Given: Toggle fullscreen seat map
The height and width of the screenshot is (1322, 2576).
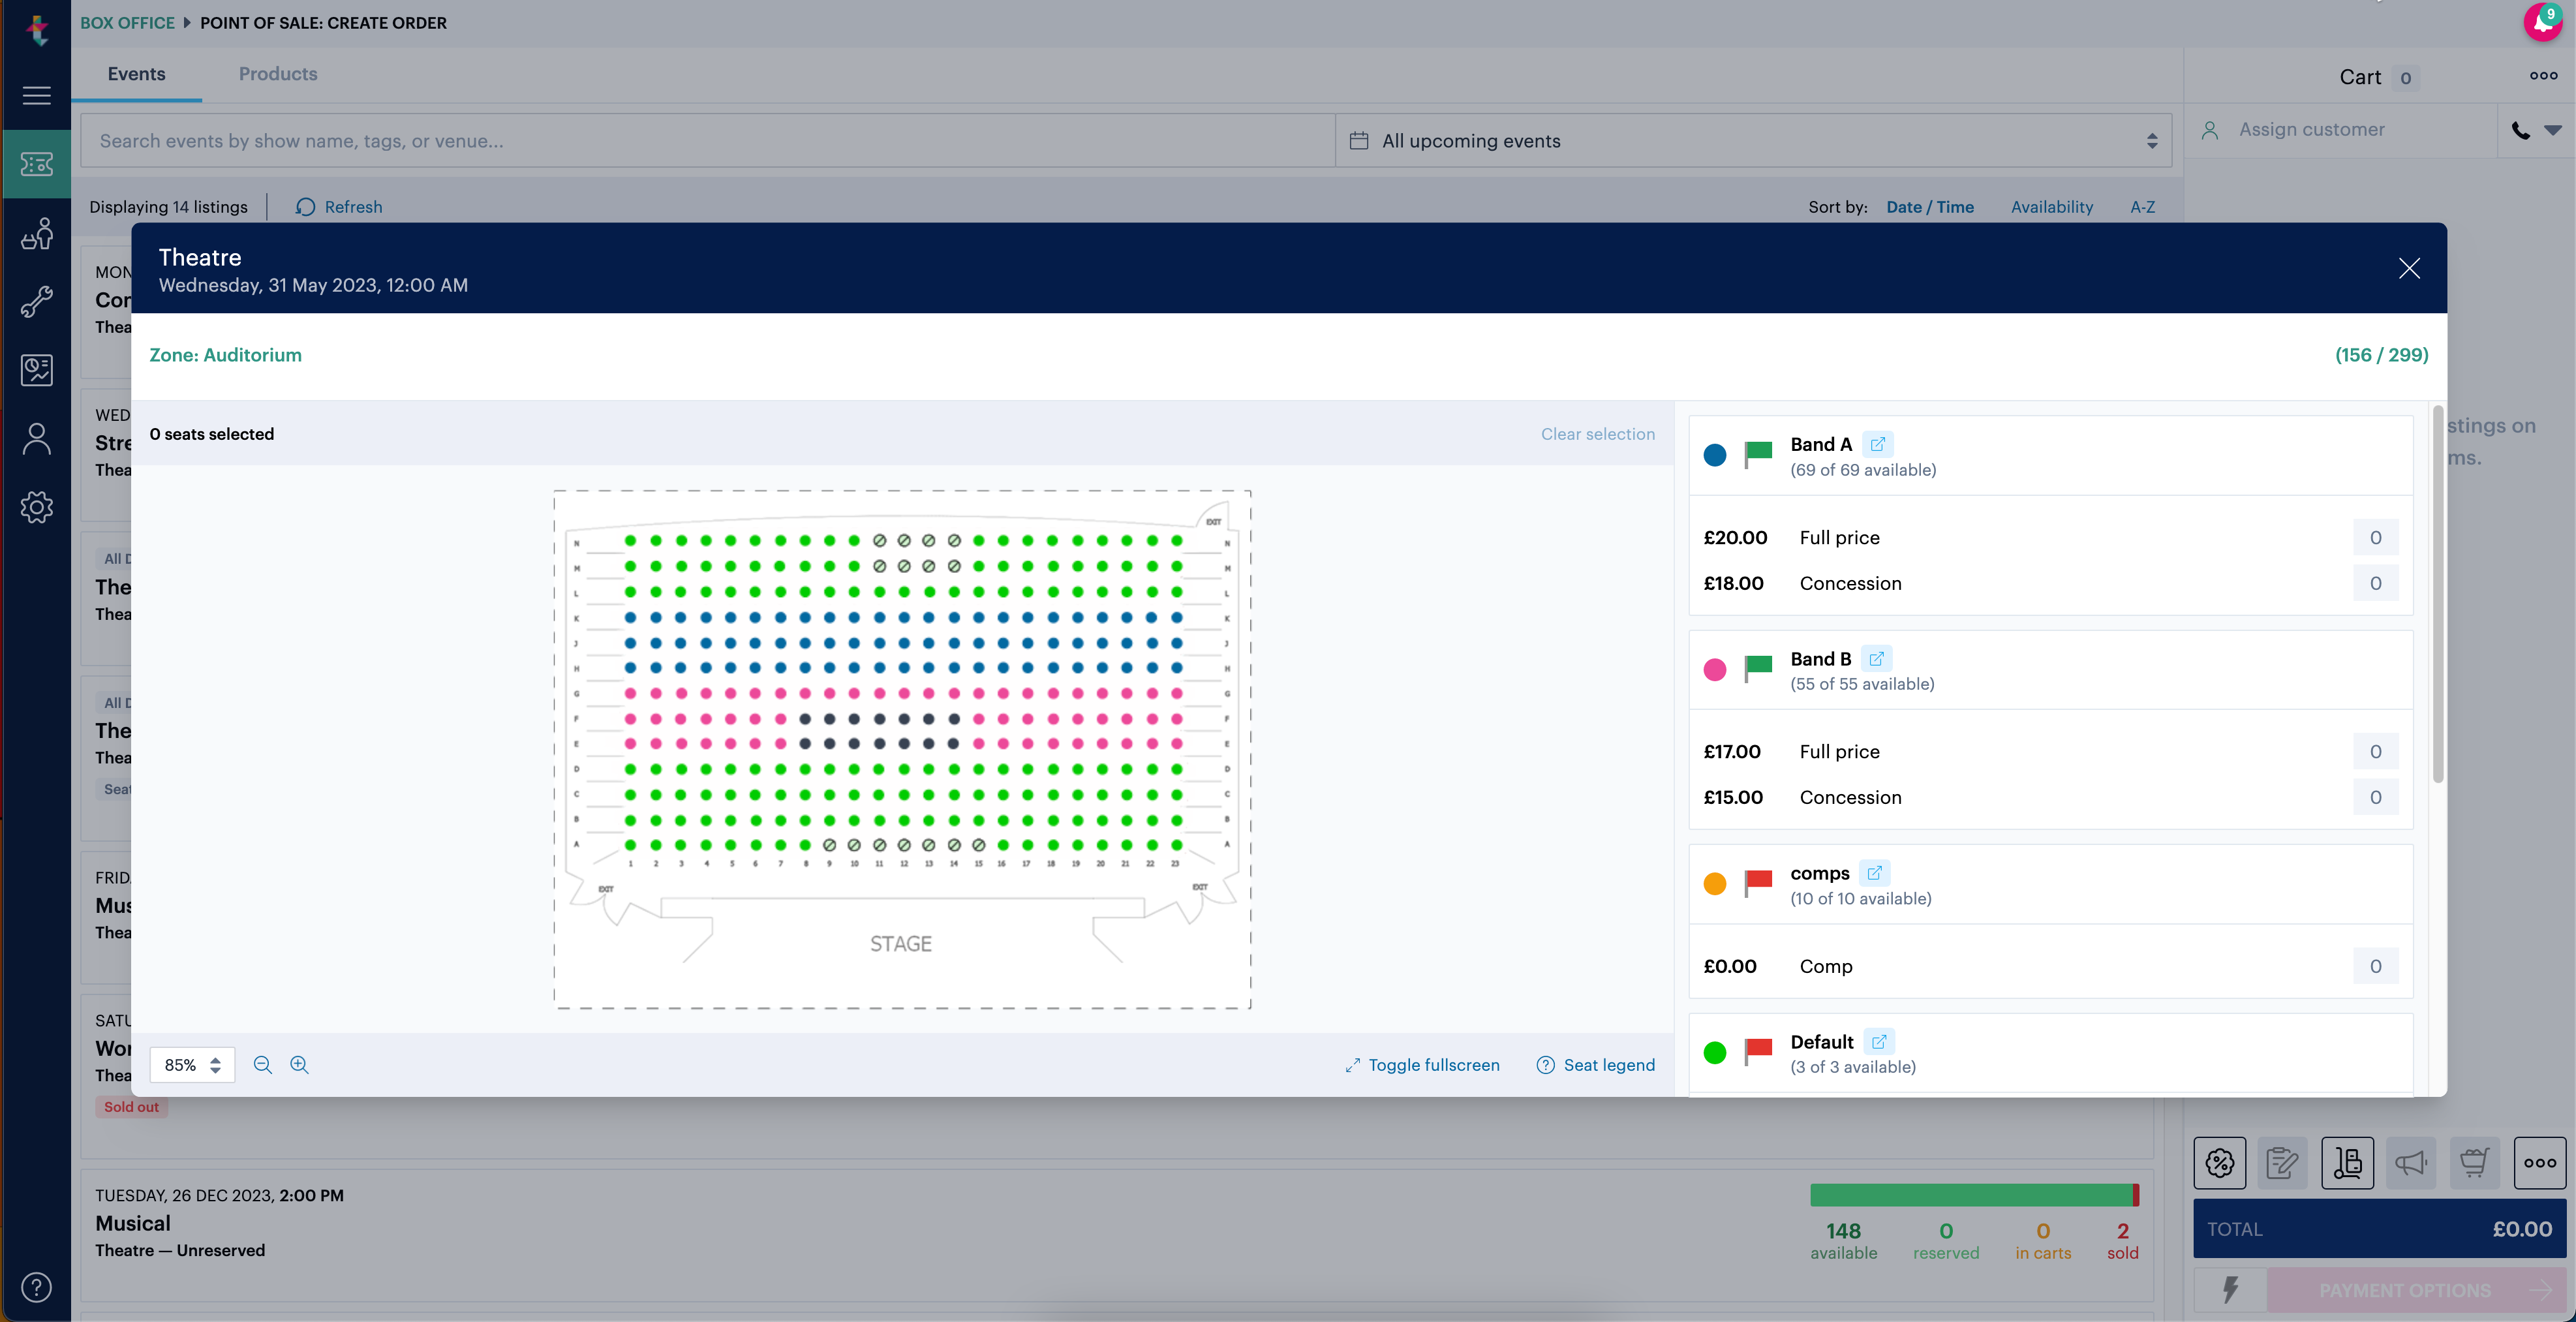Looking at the screenshot, I should (1422, 1065).
